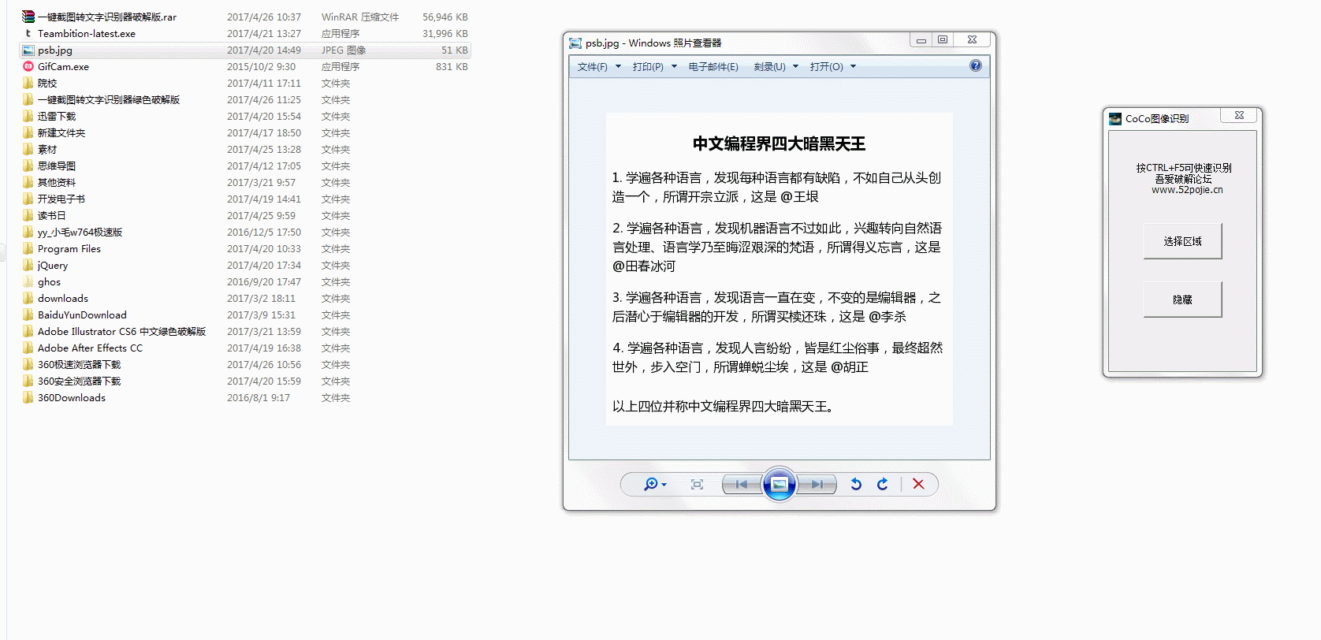The width and height of the screenshot is (1321, 640).
Task: Click the Adobe Illustrator CS6 中文绿色破解版 folder name
Action: 122,332
